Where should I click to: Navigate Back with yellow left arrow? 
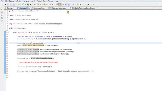tap(86, 5)
